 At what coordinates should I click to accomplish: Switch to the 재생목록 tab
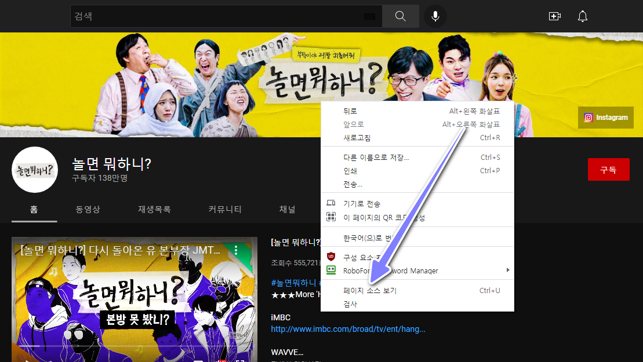[154, 209]
